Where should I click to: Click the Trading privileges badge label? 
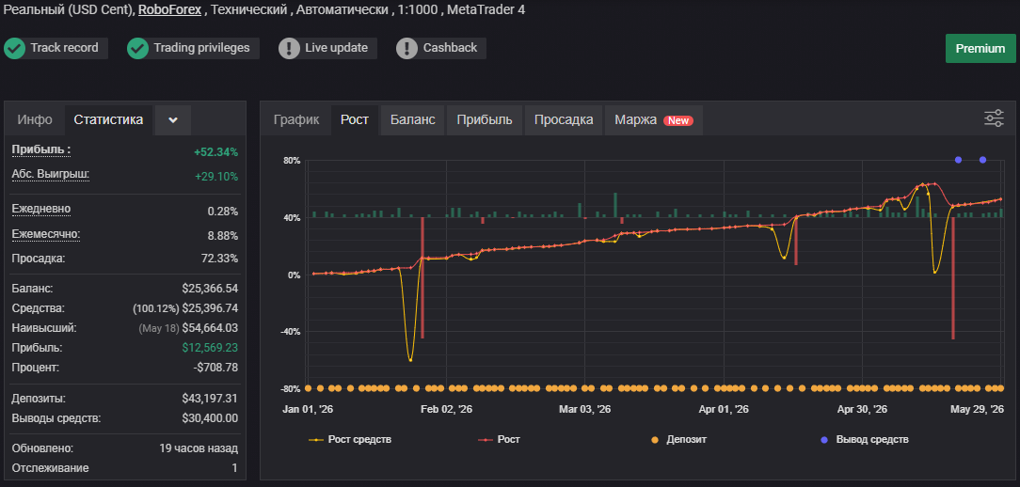click(201, 48)
